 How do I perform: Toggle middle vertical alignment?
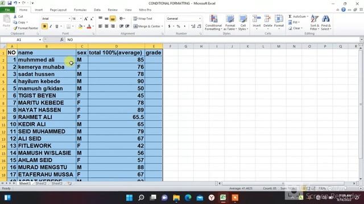(106, 19)
